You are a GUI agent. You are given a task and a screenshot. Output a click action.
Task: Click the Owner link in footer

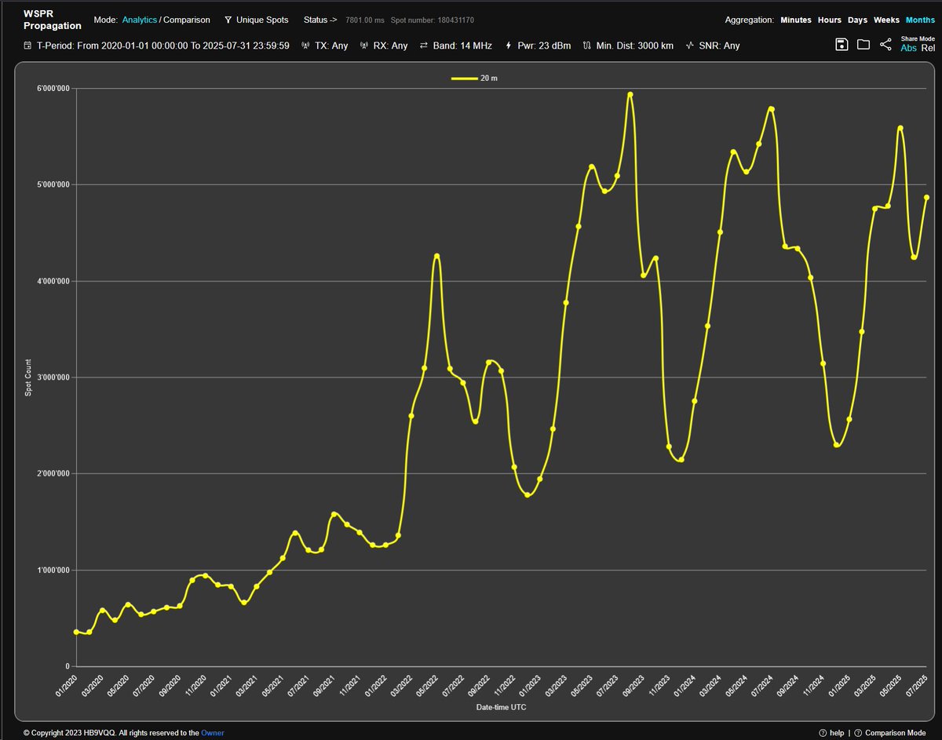pos(212,733)
